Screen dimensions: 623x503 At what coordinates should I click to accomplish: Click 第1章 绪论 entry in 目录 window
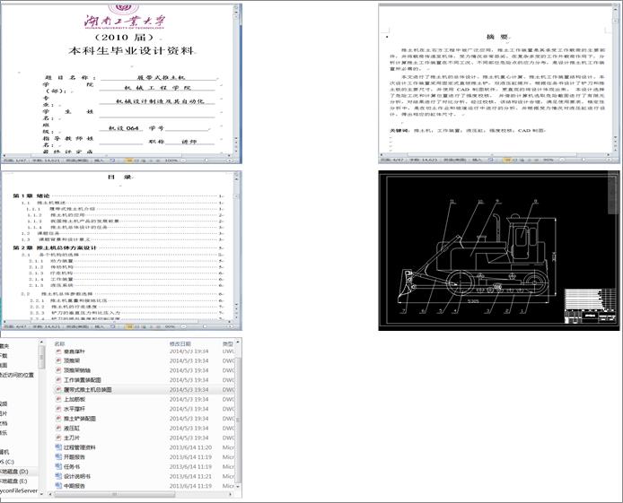pos(118,196)
